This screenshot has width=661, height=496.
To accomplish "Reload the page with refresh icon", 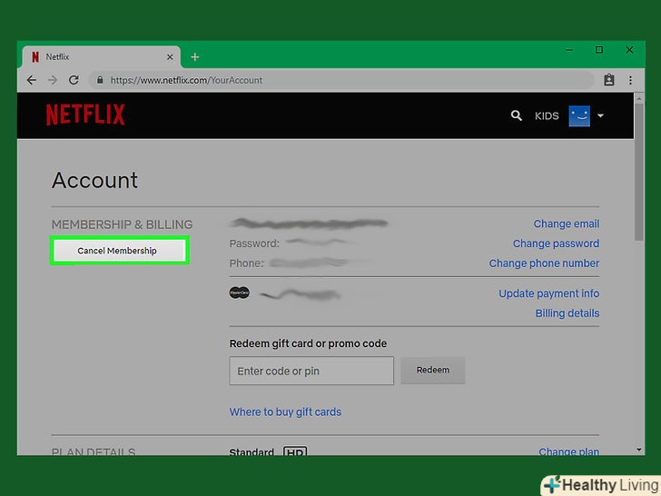I will pos(74,80).
